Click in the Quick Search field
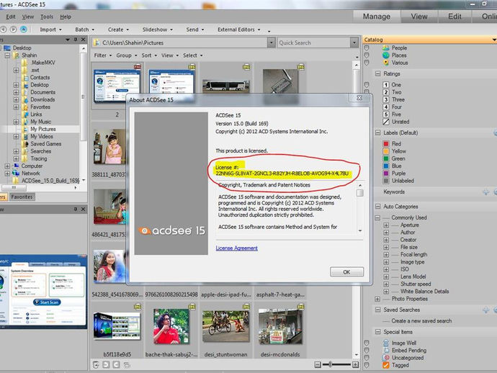Screen dimensions: 497x373 [x=314, y=42]
